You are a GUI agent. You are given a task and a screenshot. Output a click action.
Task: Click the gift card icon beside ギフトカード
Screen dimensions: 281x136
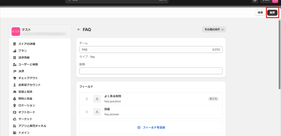tap(15, 112)
